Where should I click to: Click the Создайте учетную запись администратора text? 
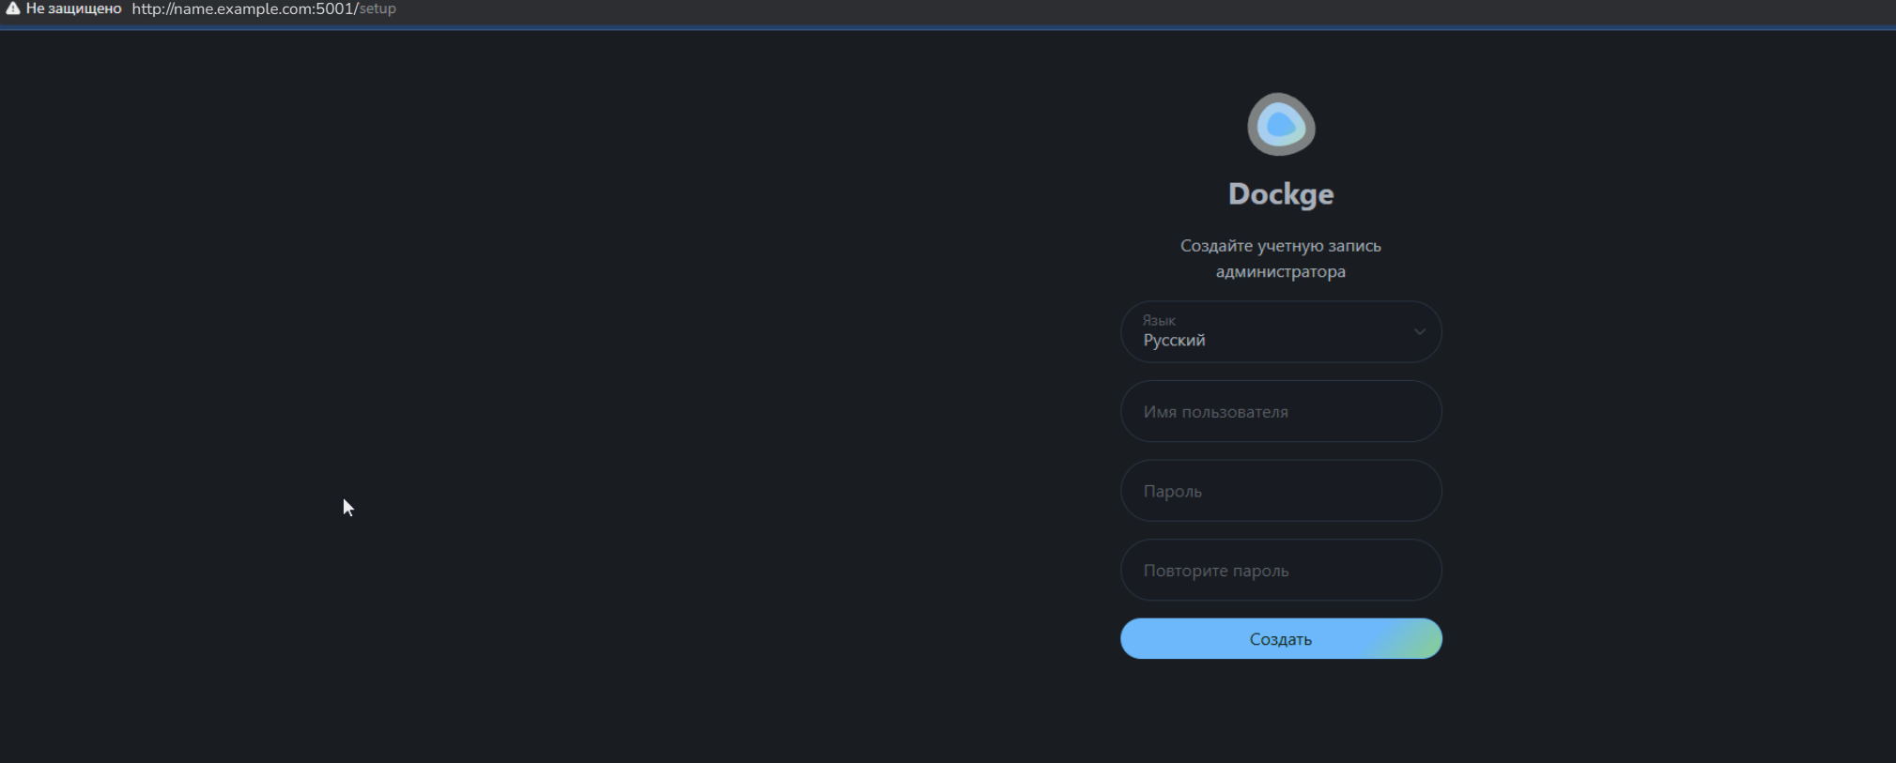tap(1281, 258)
